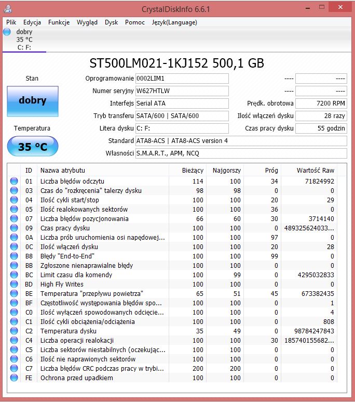Click the status icon for attribute C4

[14, 340]
